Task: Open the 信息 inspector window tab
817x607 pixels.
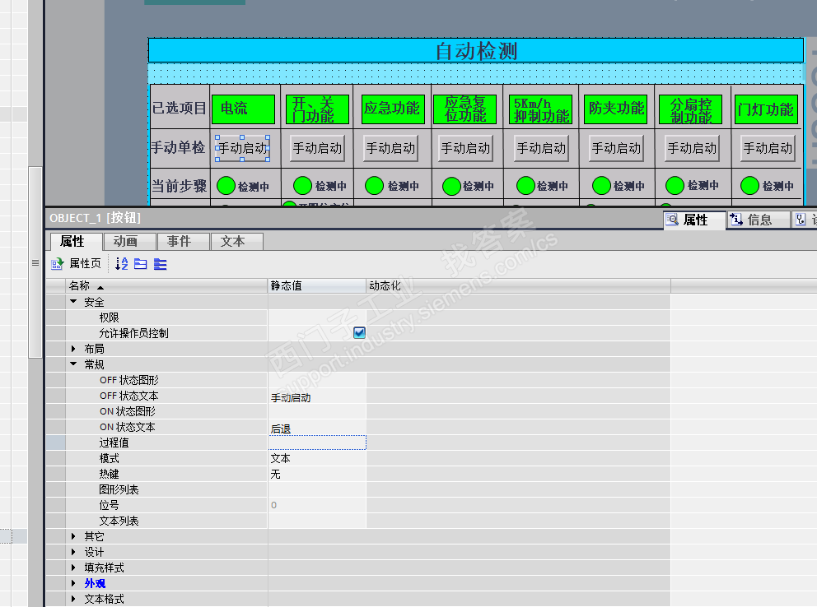Action: (x=759, y=220)
